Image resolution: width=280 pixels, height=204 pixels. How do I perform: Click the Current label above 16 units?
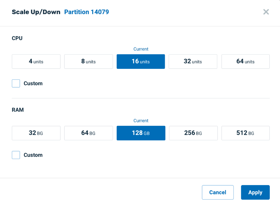click(x=141, y=49)
